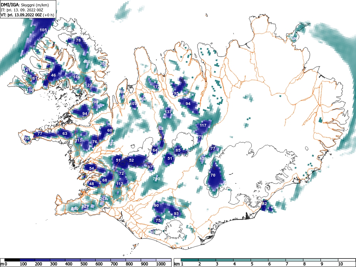Viewport: 356px width, 267px height.
Task: Click the '85' value label
Action: 178,150
